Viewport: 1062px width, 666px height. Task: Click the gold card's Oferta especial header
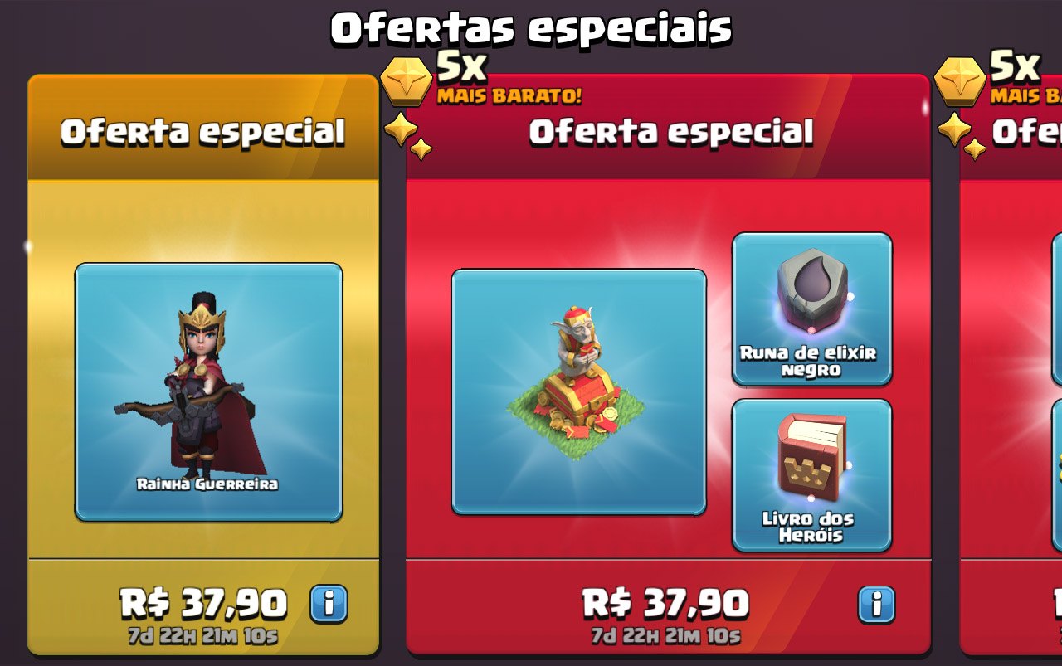203,132
